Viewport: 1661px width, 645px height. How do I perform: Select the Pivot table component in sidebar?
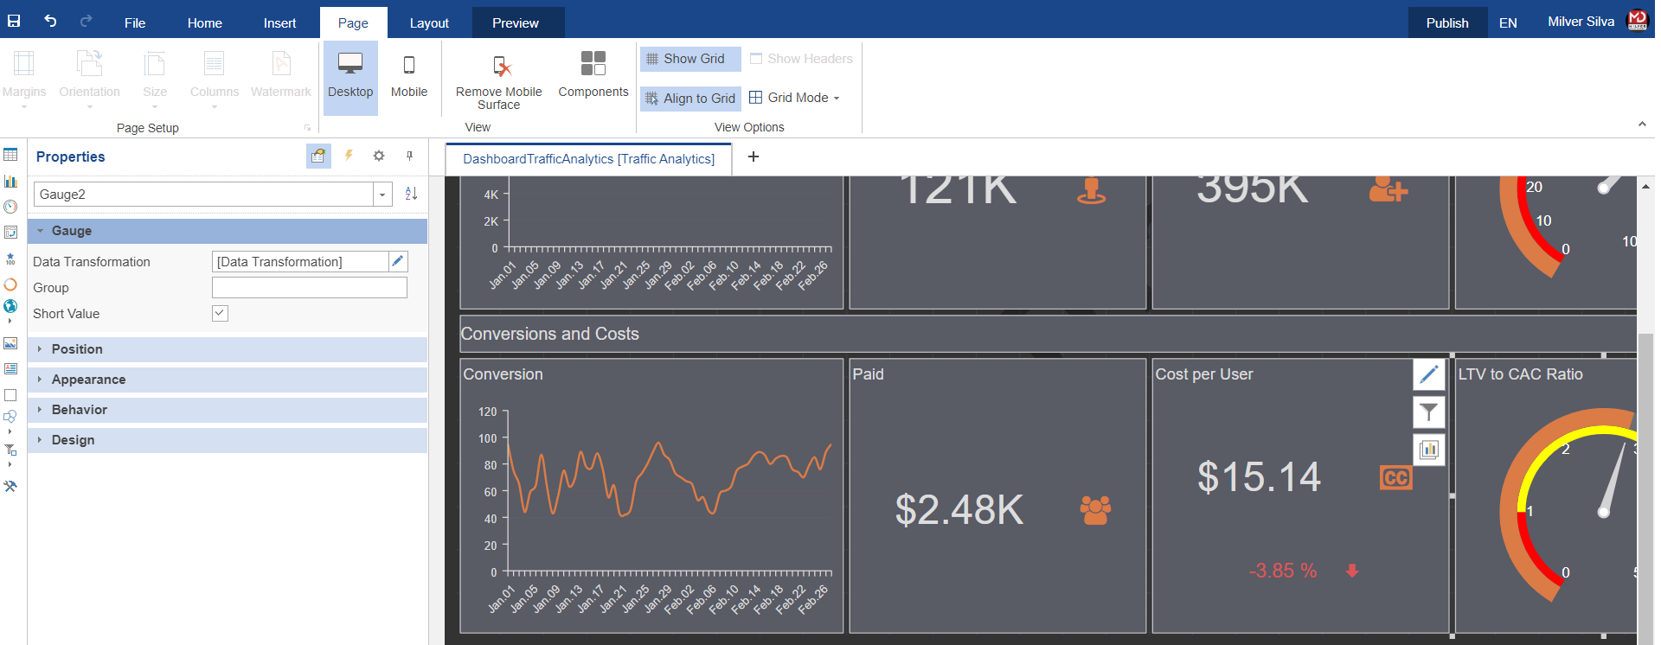pyautogui.click(x=10, y=232)
